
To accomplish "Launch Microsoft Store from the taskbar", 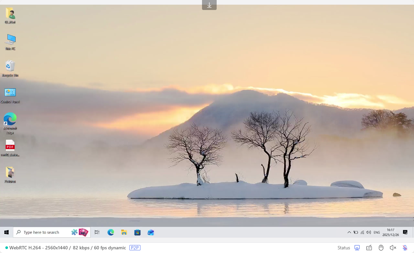I will click(x=137, y=232).
